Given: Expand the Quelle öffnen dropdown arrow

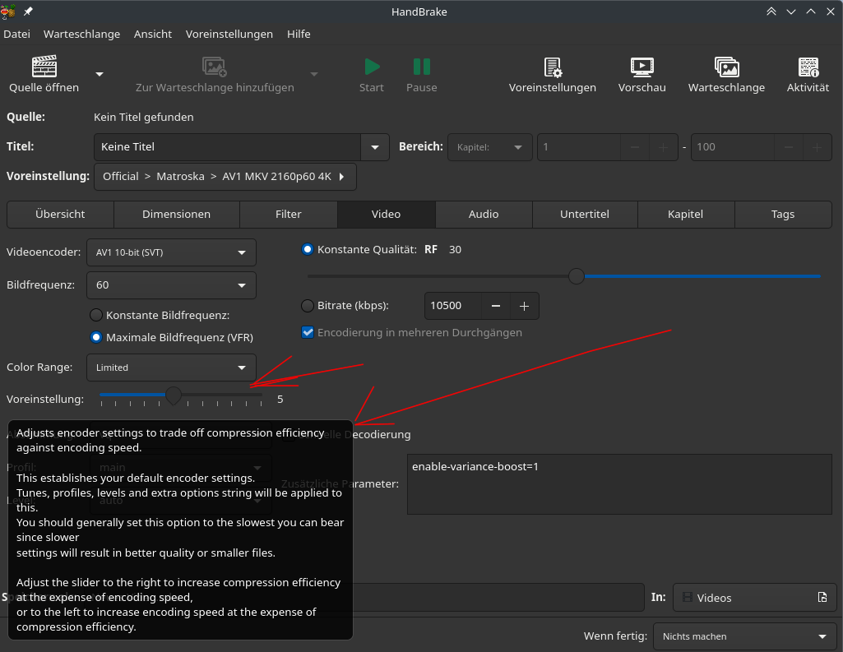Looking at the screenshot, I should point(100,74).
